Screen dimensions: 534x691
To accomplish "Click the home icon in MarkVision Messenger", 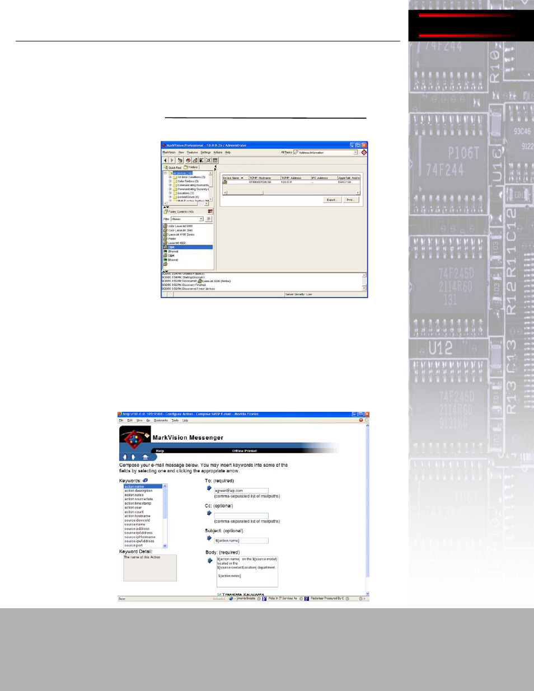I will click(x=146, y=457).
